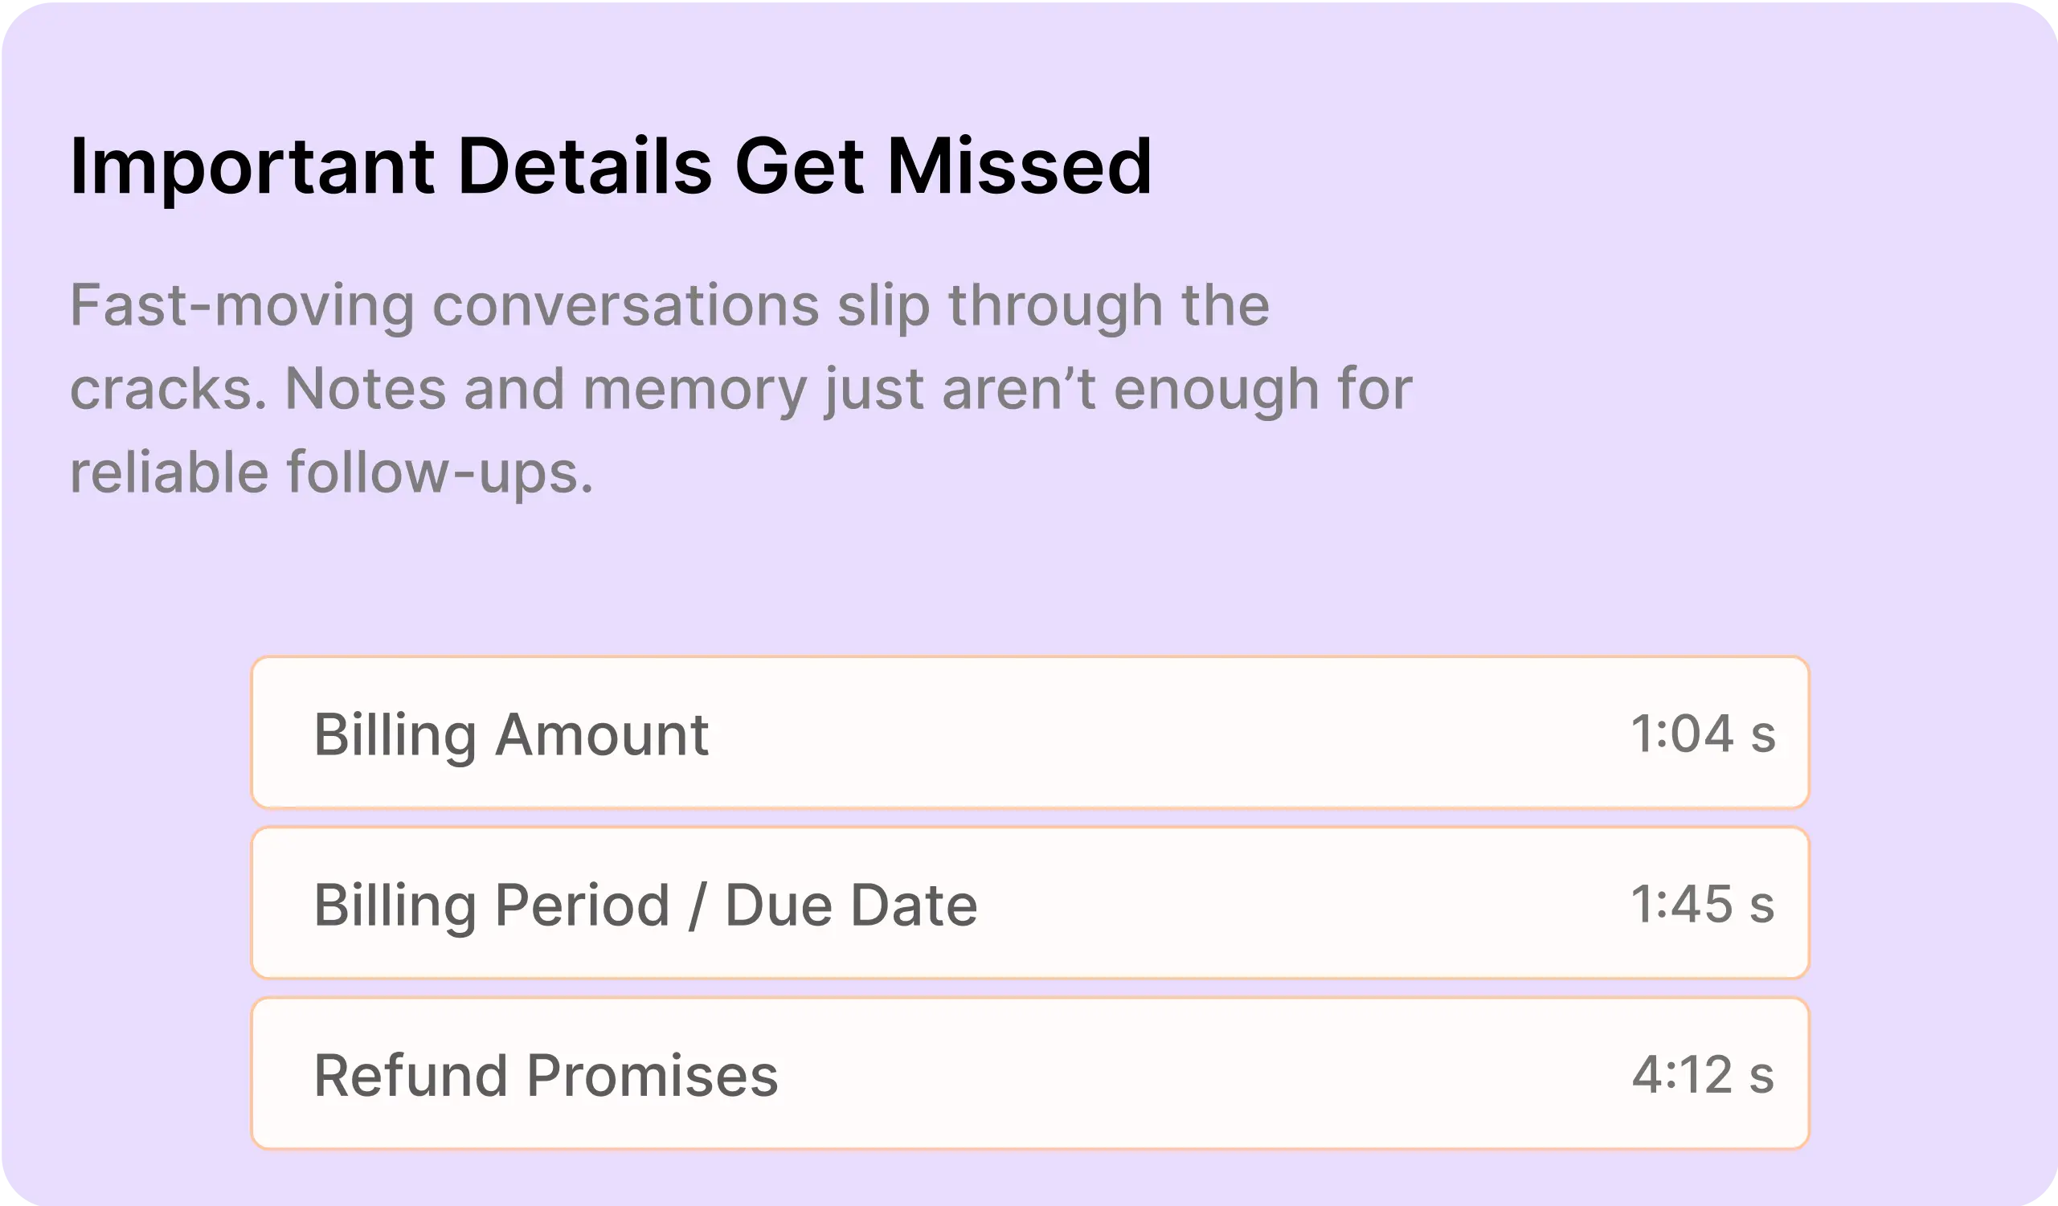Screen dimensions: 2058x1206
Task: Click the word conversations in the paragraph
Action: click(624, 305)
